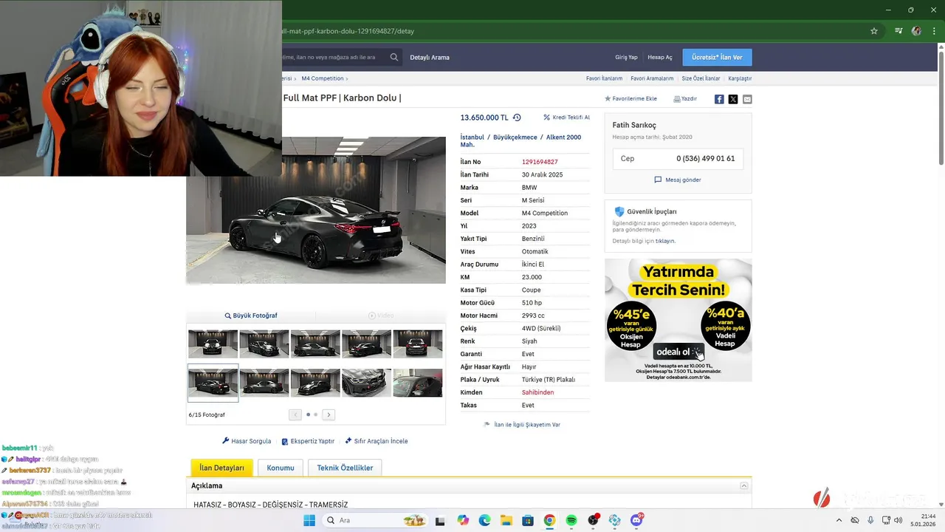Viewport: 945px width, 532px height.
Task: Open Discord from taskbar
Action: point(636,520)
